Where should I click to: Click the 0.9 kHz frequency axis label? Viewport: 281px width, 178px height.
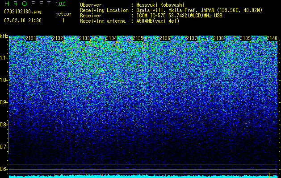click(4, 102)
